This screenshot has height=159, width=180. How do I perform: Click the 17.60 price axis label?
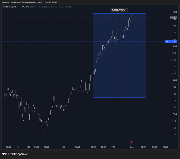coord(174,107)
